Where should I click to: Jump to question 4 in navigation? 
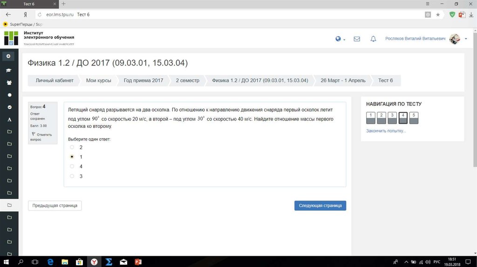403,118
